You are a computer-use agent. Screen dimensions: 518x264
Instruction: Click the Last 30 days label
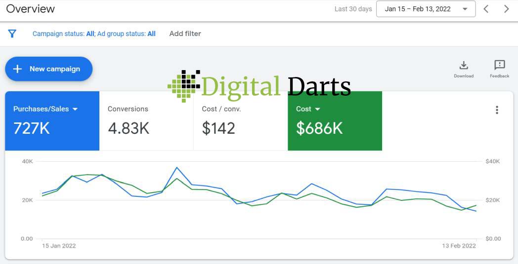353,9
